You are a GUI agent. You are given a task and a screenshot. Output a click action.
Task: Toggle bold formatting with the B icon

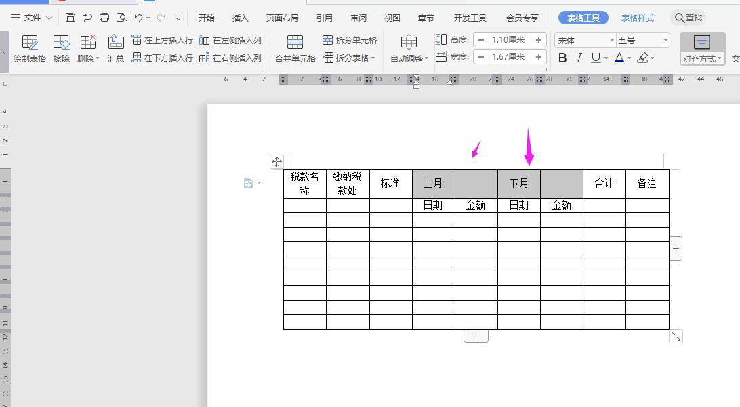point(562,58)
